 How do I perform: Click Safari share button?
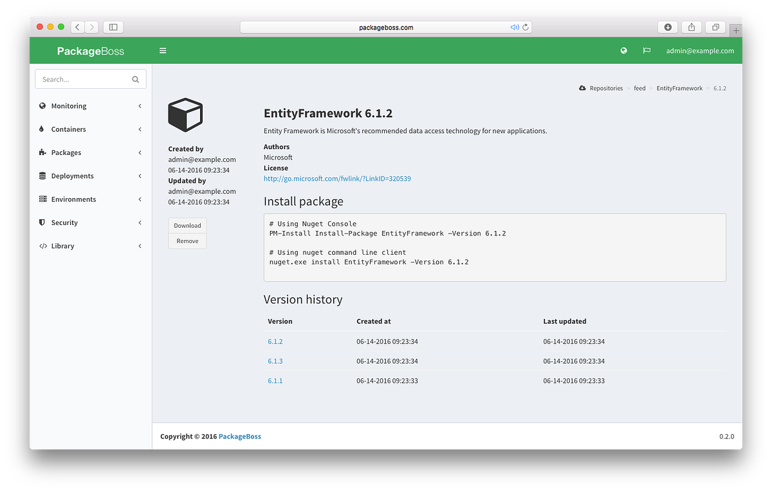click(692, 27)
